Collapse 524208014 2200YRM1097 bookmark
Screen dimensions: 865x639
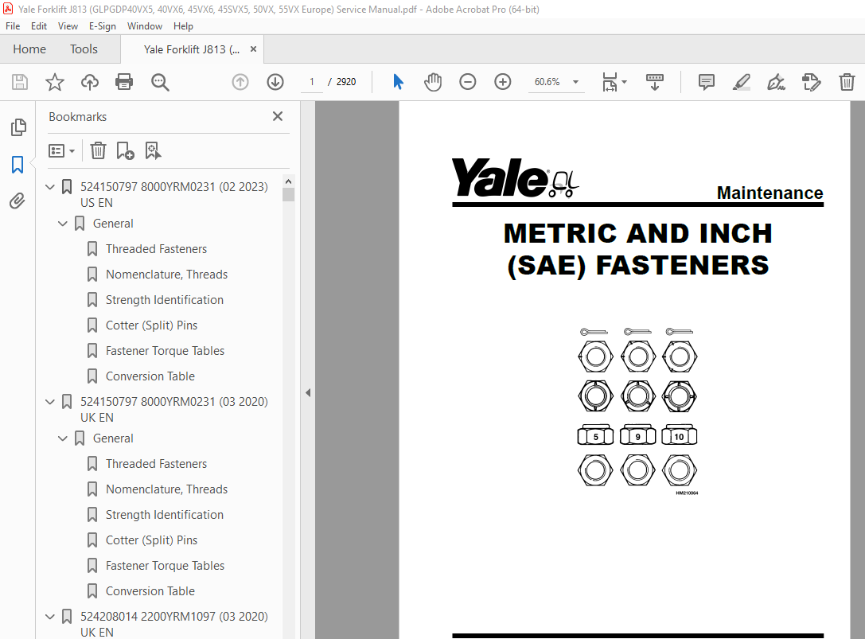pyautogui.click(x=50, y=617)
